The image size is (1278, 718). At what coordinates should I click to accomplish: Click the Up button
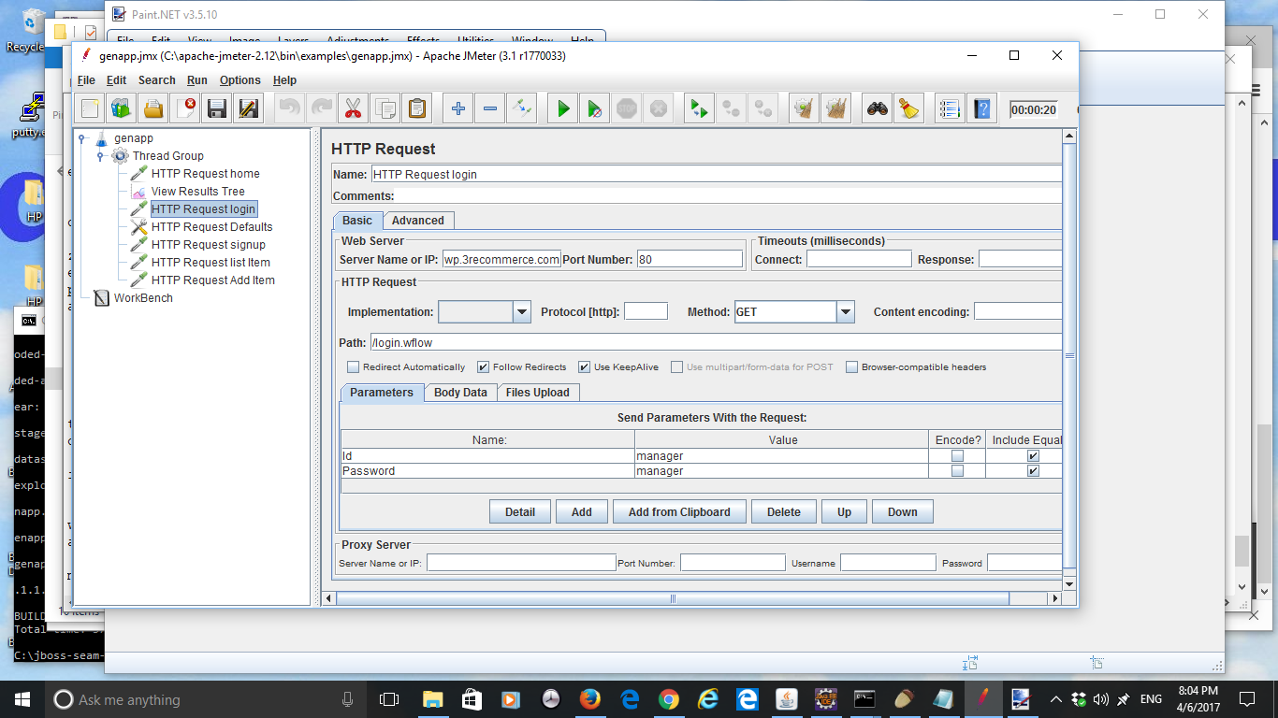844,511
